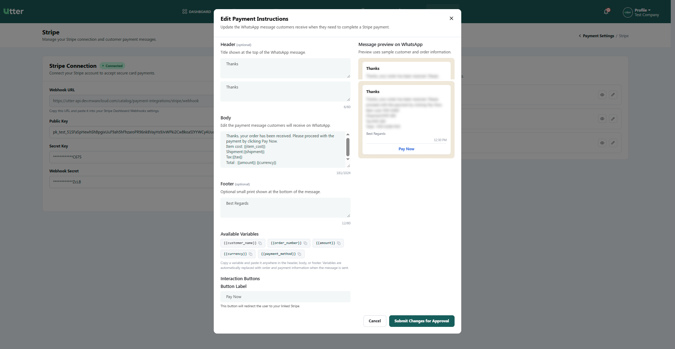Click the pencil edit icon in the top background row
The image size is (675, 349).
pyautogui.click(x=613, y=95)
